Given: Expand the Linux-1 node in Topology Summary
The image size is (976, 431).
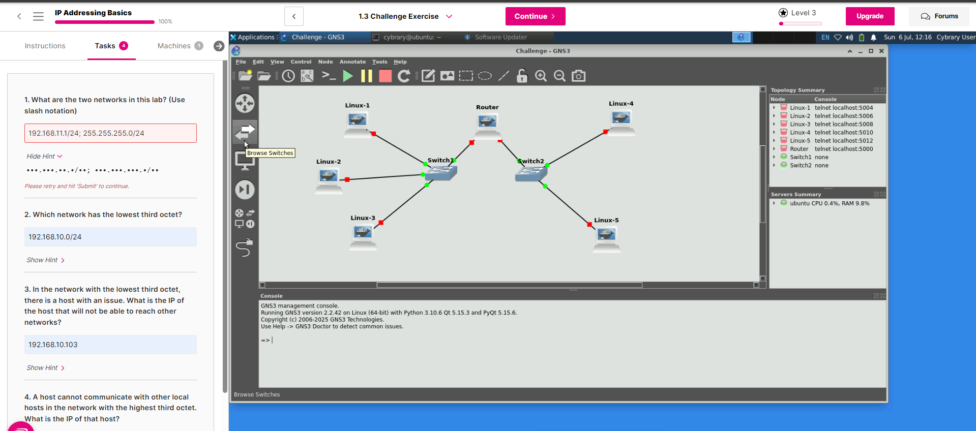Looking at the screenshot, I should [x=774, y=108].
